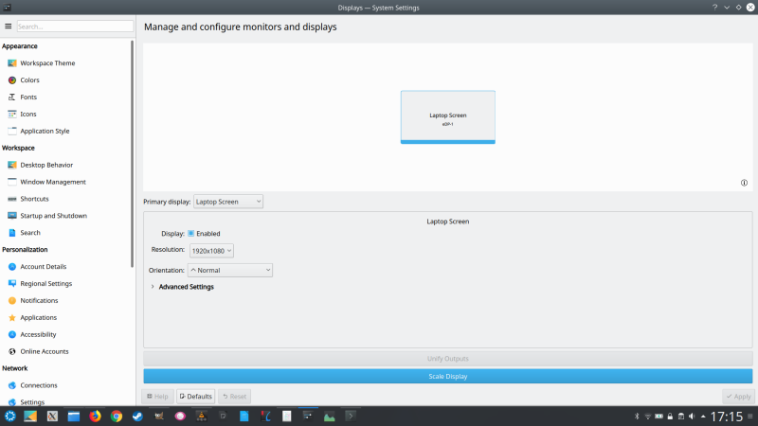758x426 pixels.
Task: Select Window Management in the sidebar
Action: 52,182
